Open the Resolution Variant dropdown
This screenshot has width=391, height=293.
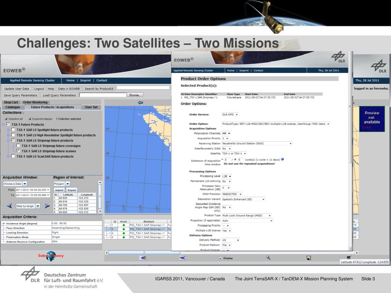[243, 199]
